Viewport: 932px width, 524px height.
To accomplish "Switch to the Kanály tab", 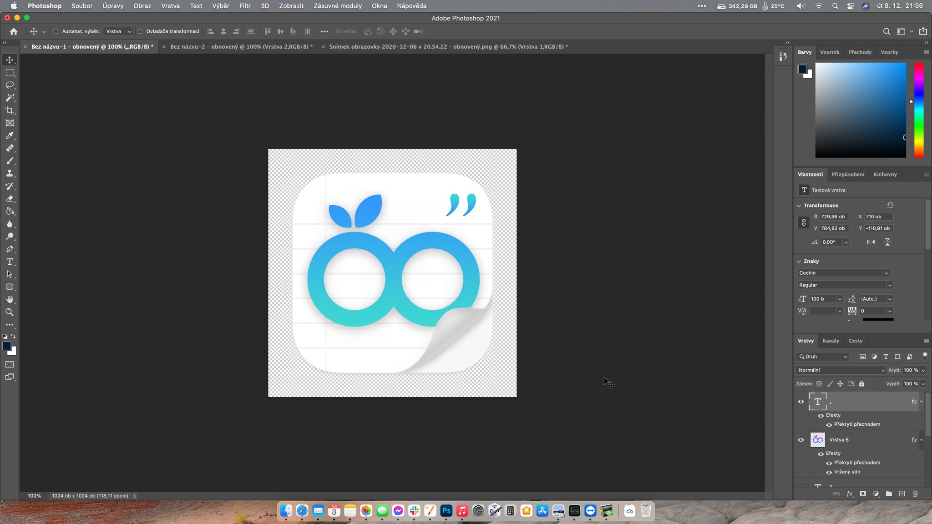I will (831, 341).
